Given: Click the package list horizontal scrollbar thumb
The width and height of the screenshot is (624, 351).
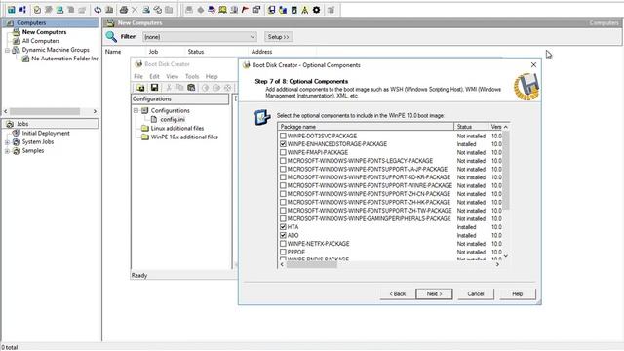Looking at the screenshot, I should [312, 264].
